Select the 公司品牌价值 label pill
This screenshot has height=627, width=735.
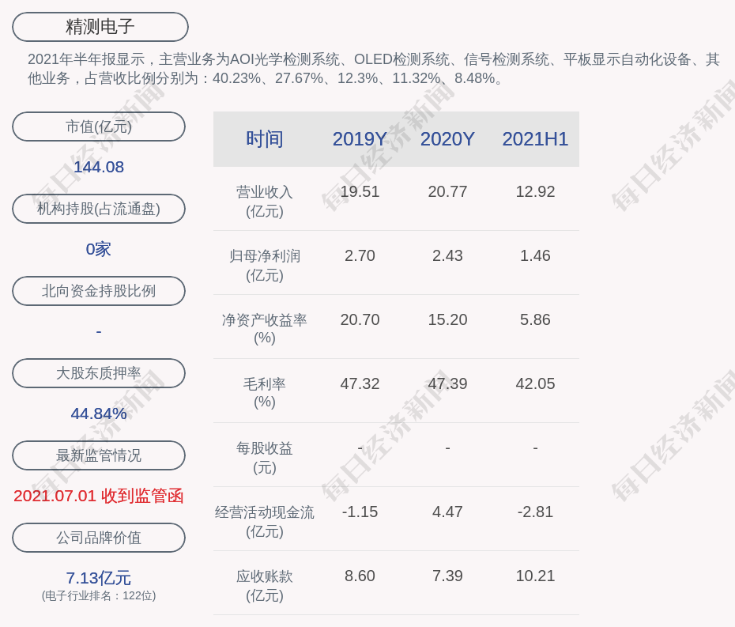pos(99,538)
